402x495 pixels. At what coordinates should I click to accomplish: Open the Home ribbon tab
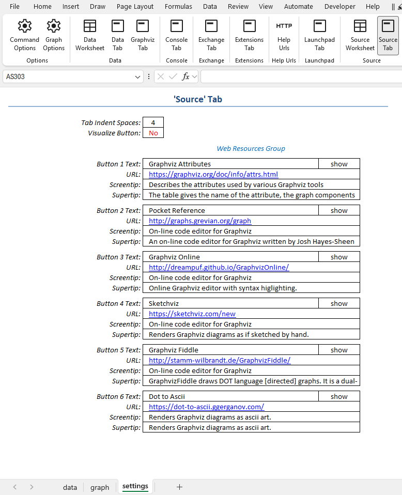tap(42, 6)
